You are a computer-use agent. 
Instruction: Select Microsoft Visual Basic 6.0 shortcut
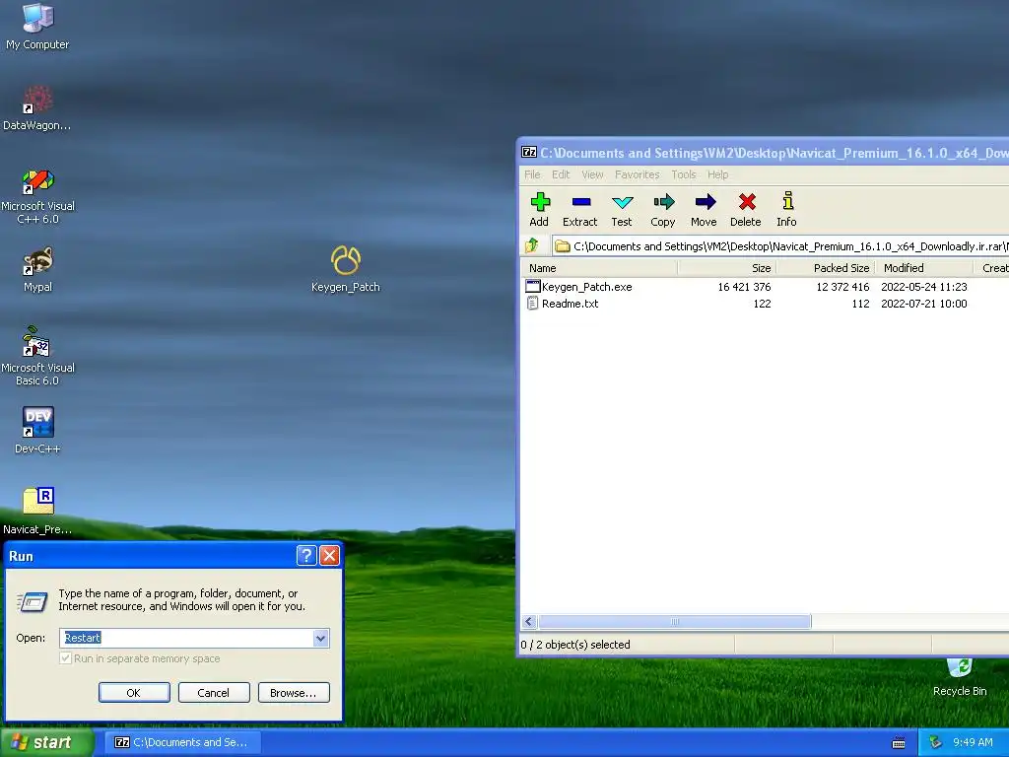37,357
